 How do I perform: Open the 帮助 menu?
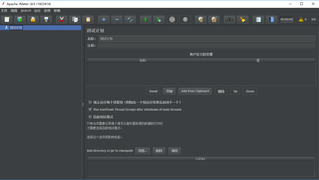[57, 11]
